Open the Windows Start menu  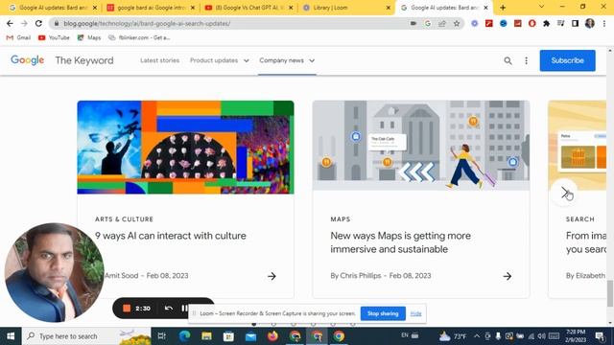coord(11,336)
